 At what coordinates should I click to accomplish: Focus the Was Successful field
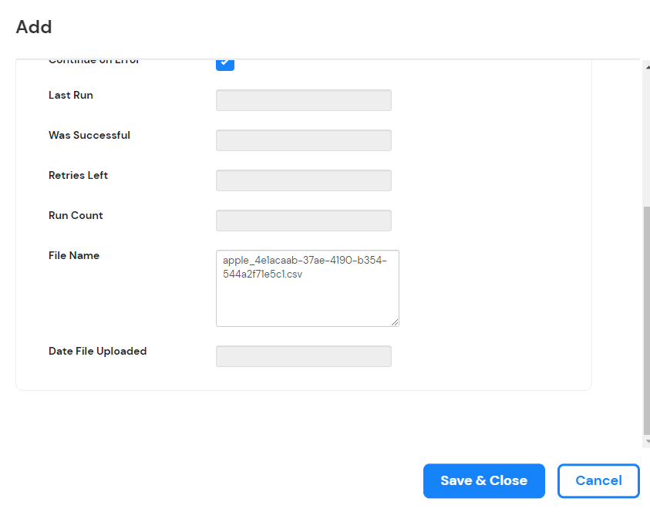tap(303, 140)
